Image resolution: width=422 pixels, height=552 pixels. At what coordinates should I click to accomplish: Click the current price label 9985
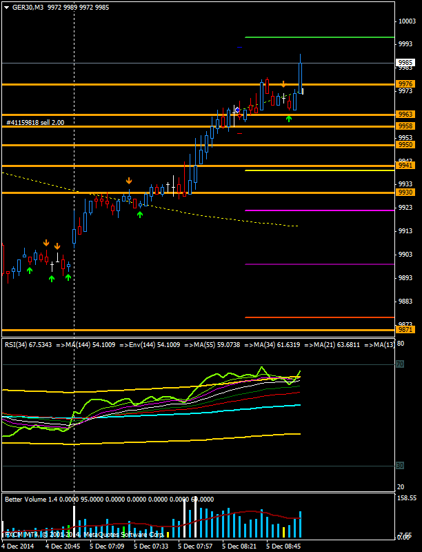(x=405, y=62)
